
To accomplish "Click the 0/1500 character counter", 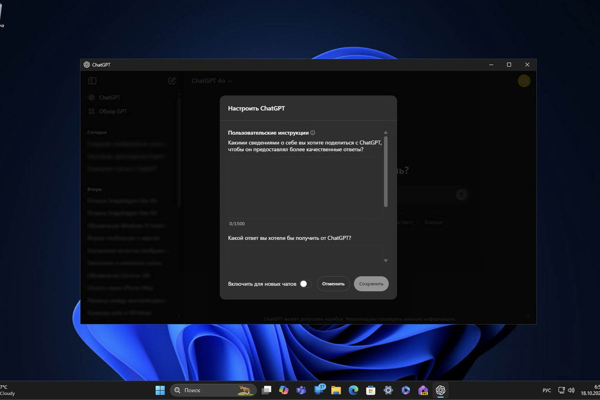I will [237, 224].
